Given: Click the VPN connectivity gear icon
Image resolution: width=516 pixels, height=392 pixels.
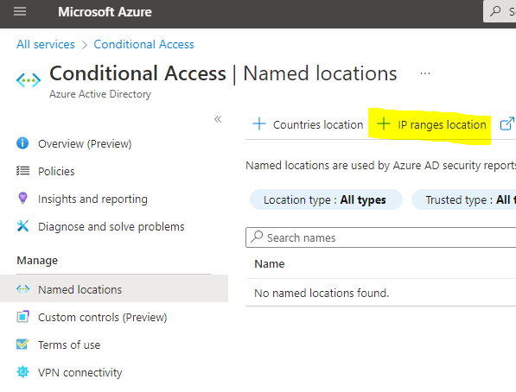Looking at the screenshot, I should pos(22,372).
